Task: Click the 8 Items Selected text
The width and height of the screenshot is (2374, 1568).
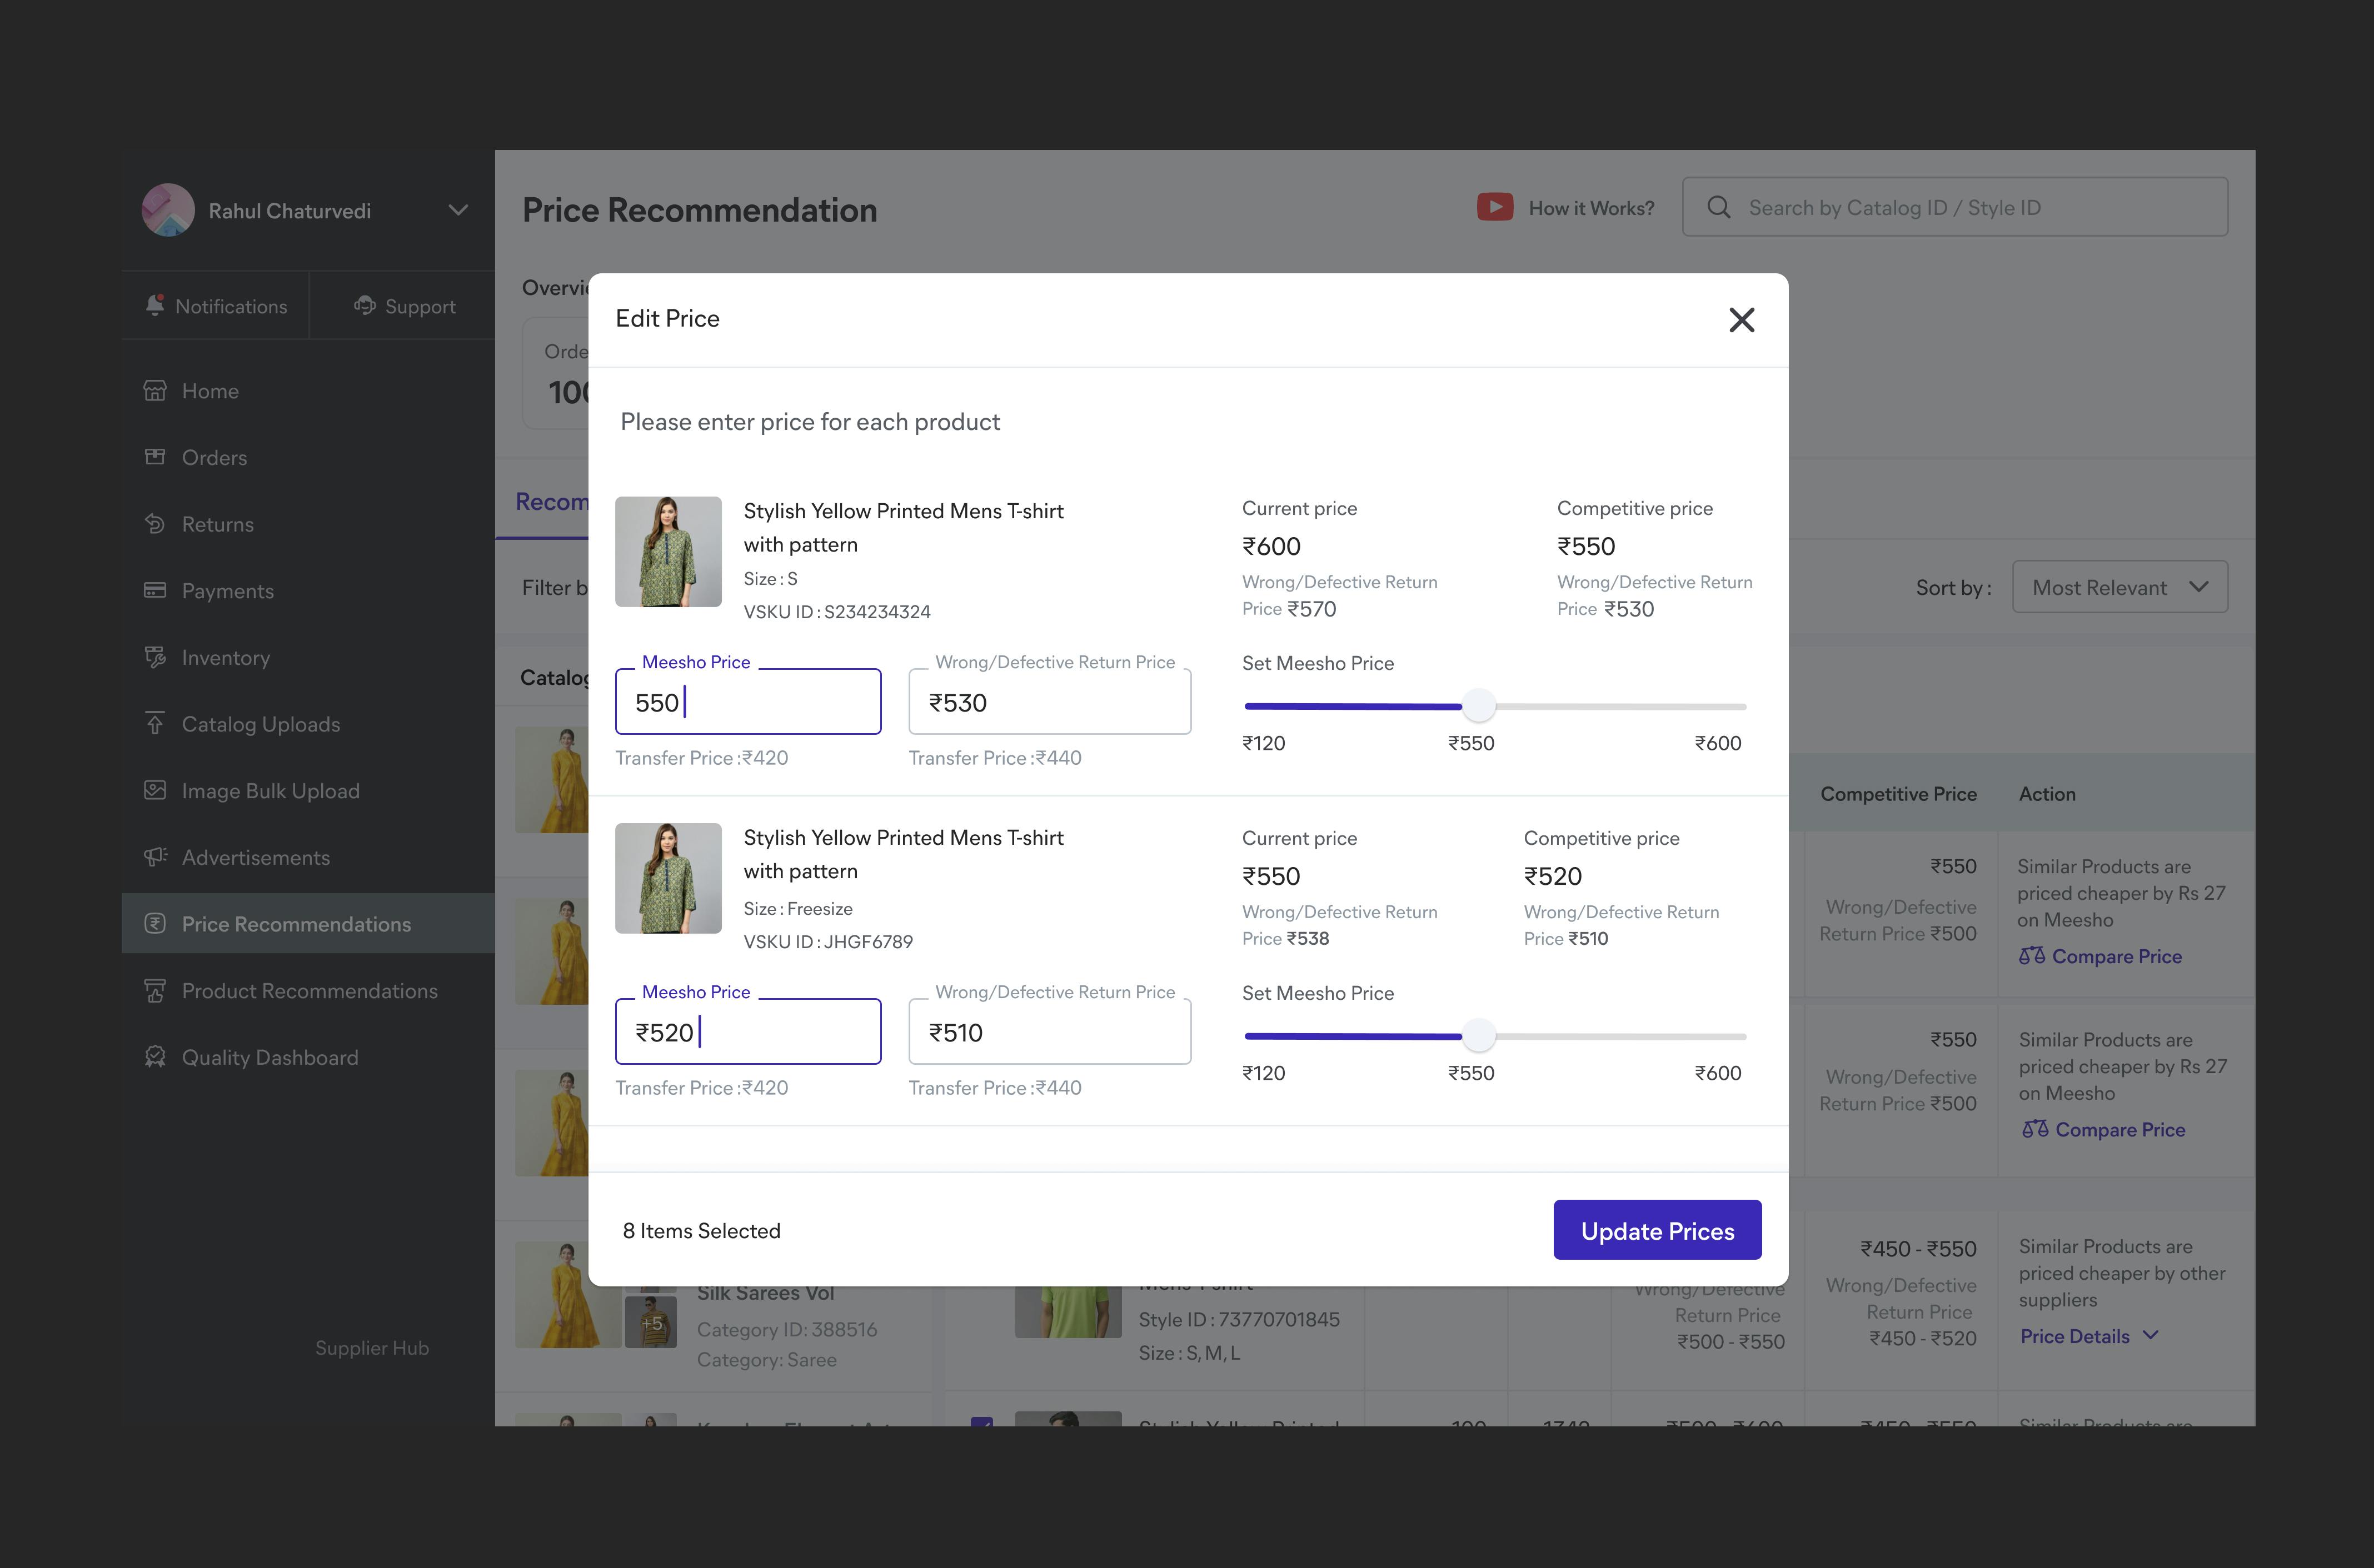Action: point(701,1231)
